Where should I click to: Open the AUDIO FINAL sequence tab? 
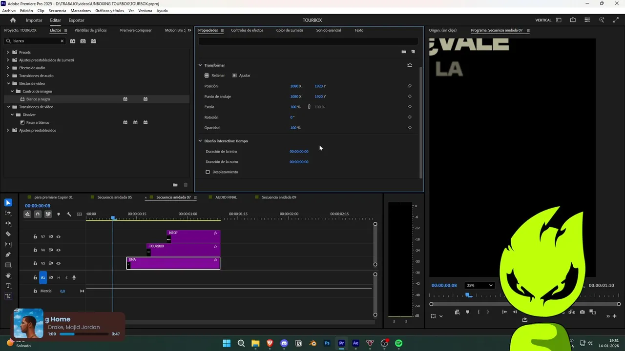226,197
